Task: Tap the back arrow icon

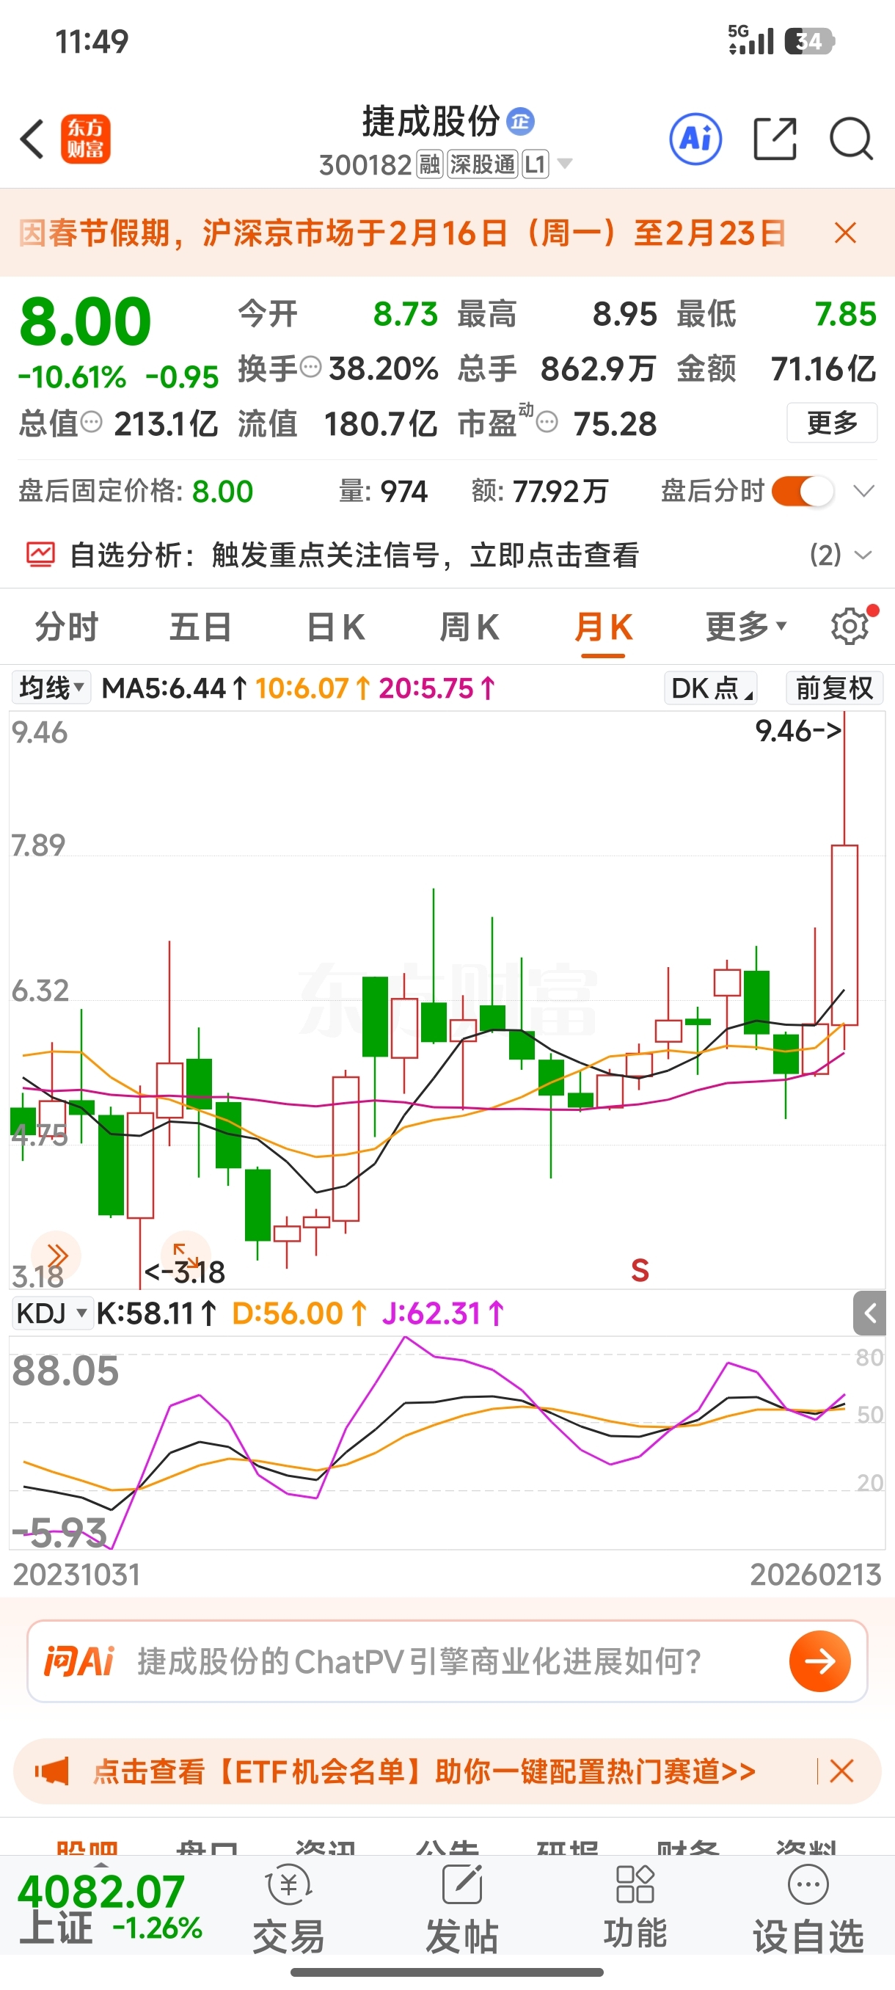Action: [32, 140]
